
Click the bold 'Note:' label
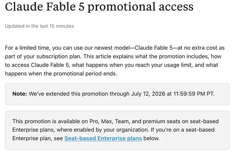20,94
